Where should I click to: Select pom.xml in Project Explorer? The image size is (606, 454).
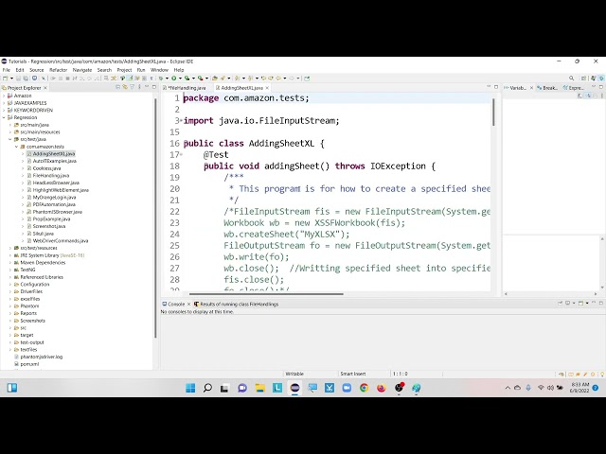[29, 364]
